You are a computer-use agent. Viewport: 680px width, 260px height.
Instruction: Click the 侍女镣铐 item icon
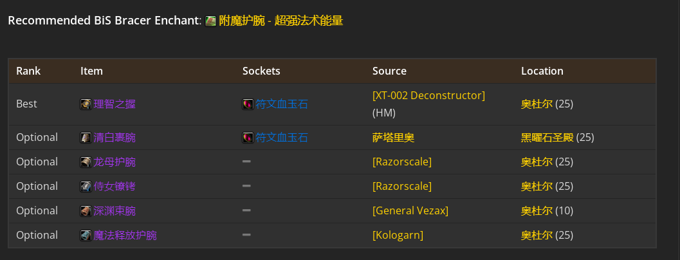click(86, 186)
